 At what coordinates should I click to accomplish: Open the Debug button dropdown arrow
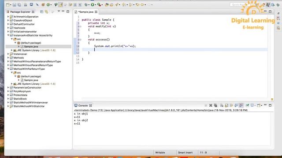point(89,5)
